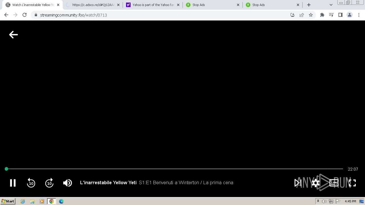This screenshot has width=365, height=205.
Task: Skip forward 10 seconds
Action: tap(49, 183)
